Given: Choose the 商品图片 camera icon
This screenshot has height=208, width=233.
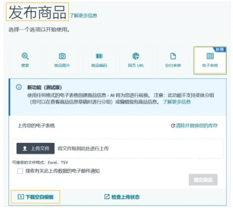Looking at the screenshot, I should point(62,56).
